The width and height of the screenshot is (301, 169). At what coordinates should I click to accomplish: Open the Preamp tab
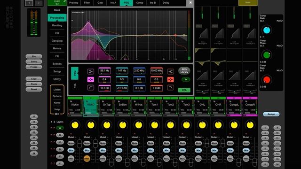[74, 3]
